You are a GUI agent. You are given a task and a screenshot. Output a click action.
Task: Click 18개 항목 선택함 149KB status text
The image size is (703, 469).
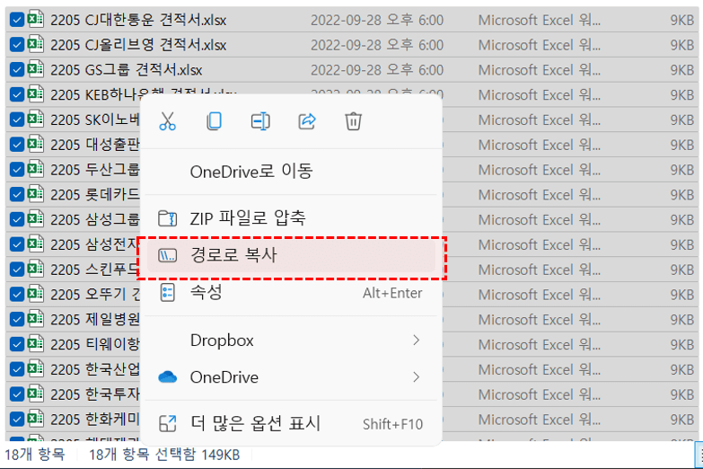point(164,456)
